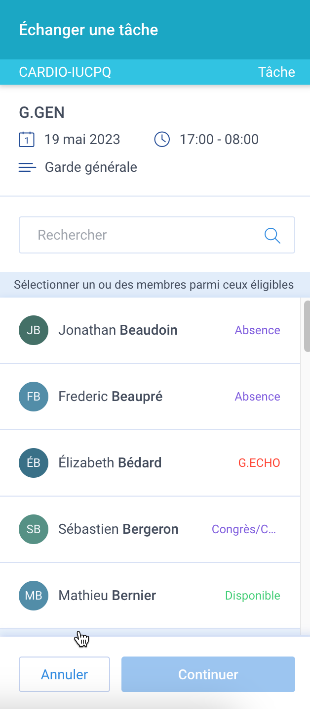Image resolution: width=310 pixels, height=709 pixels.
Task: Click the calendar icon beside 19 mai 2023
Action: tap(27, 139)
